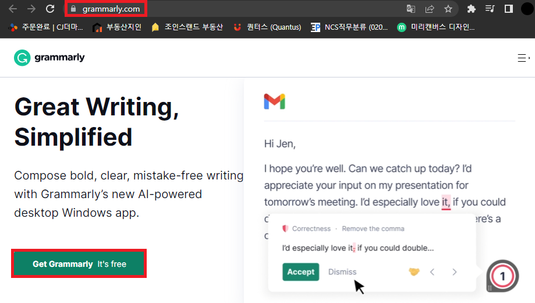This screenshot has height=303, width=535.
Task: Click the padlock site info icon
Action: click(73, 9)
